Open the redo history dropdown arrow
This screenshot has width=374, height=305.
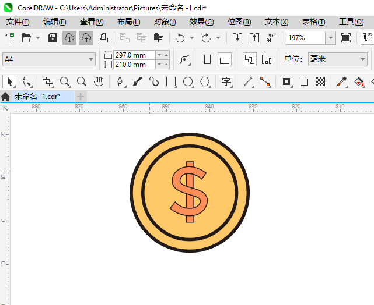[218, 38]
